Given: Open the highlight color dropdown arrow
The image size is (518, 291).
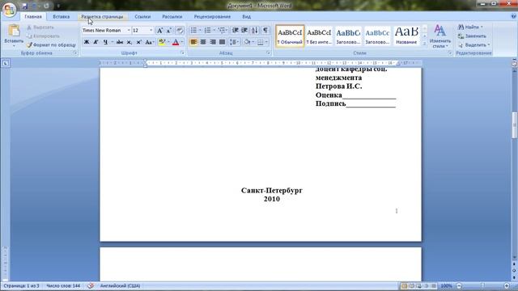Looking at the screenshot, I should tap(168, 42).
